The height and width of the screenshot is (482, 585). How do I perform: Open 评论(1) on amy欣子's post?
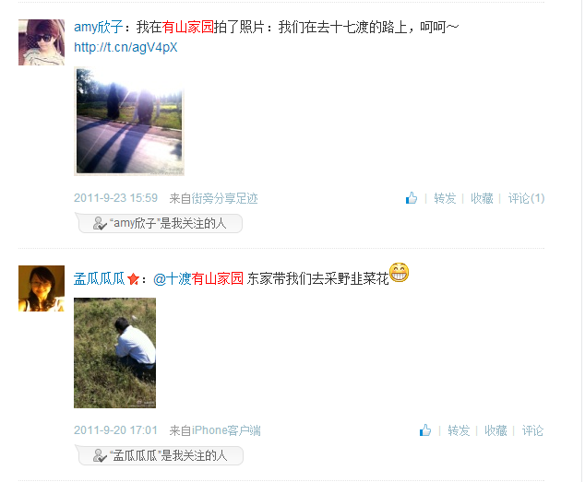(526, 198)
